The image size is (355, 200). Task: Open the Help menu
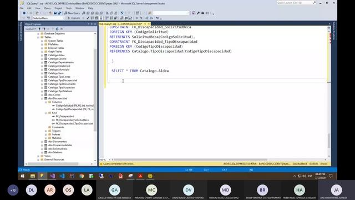pos(90,8)
